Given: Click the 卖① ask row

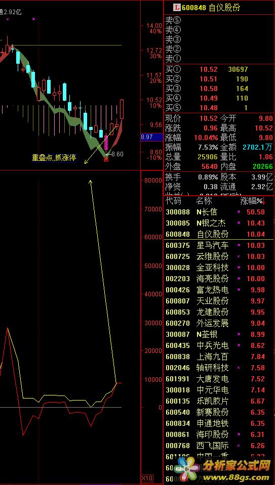Looking at the screenshot, I should pos(219,59).
